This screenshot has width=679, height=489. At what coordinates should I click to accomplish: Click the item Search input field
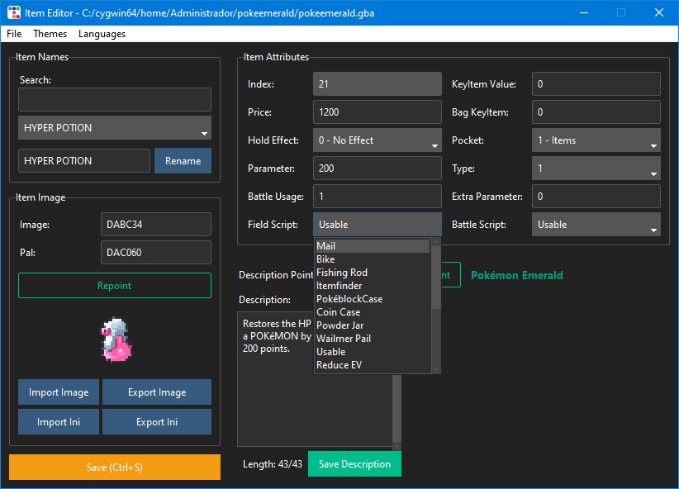[x=115, y=100]
